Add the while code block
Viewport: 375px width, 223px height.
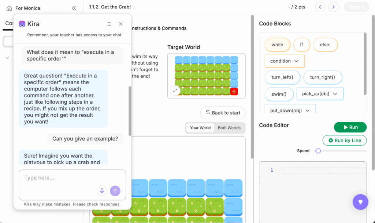coord(277,45)
